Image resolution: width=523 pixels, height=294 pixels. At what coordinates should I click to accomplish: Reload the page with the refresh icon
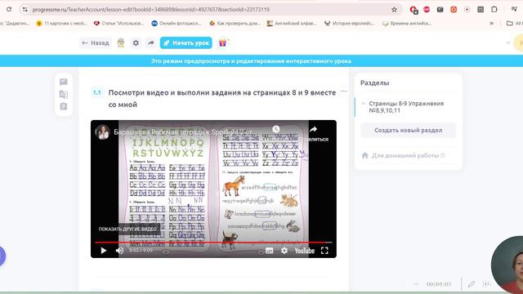point(9,9)
